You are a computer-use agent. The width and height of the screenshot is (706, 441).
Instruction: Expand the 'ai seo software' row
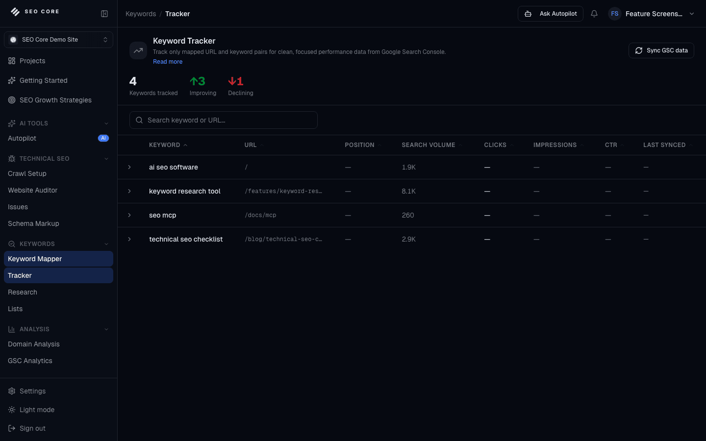[129, 167]
